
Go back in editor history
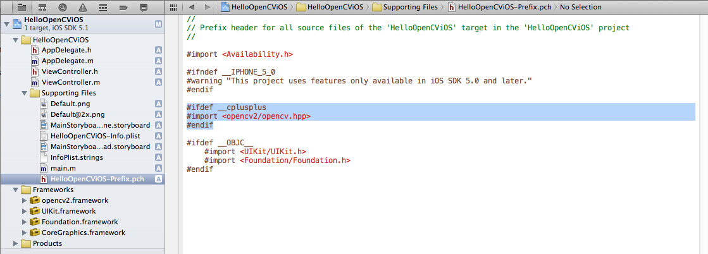point(192,7)
